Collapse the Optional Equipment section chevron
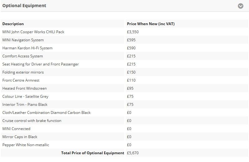 coord(241,6)
